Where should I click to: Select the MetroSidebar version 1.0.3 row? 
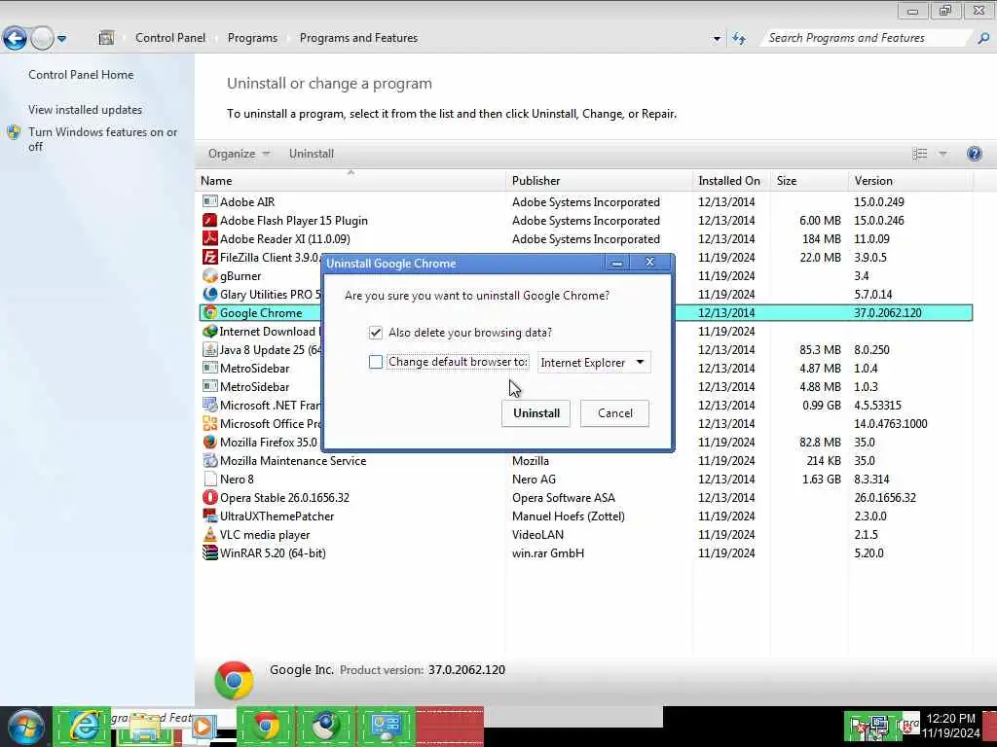(x=584, y=386)
